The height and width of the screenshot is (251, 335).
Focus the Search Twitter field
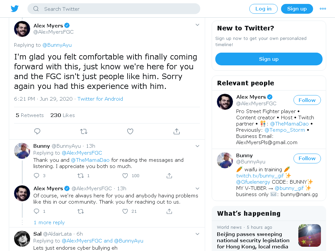(x=114, y=9)
